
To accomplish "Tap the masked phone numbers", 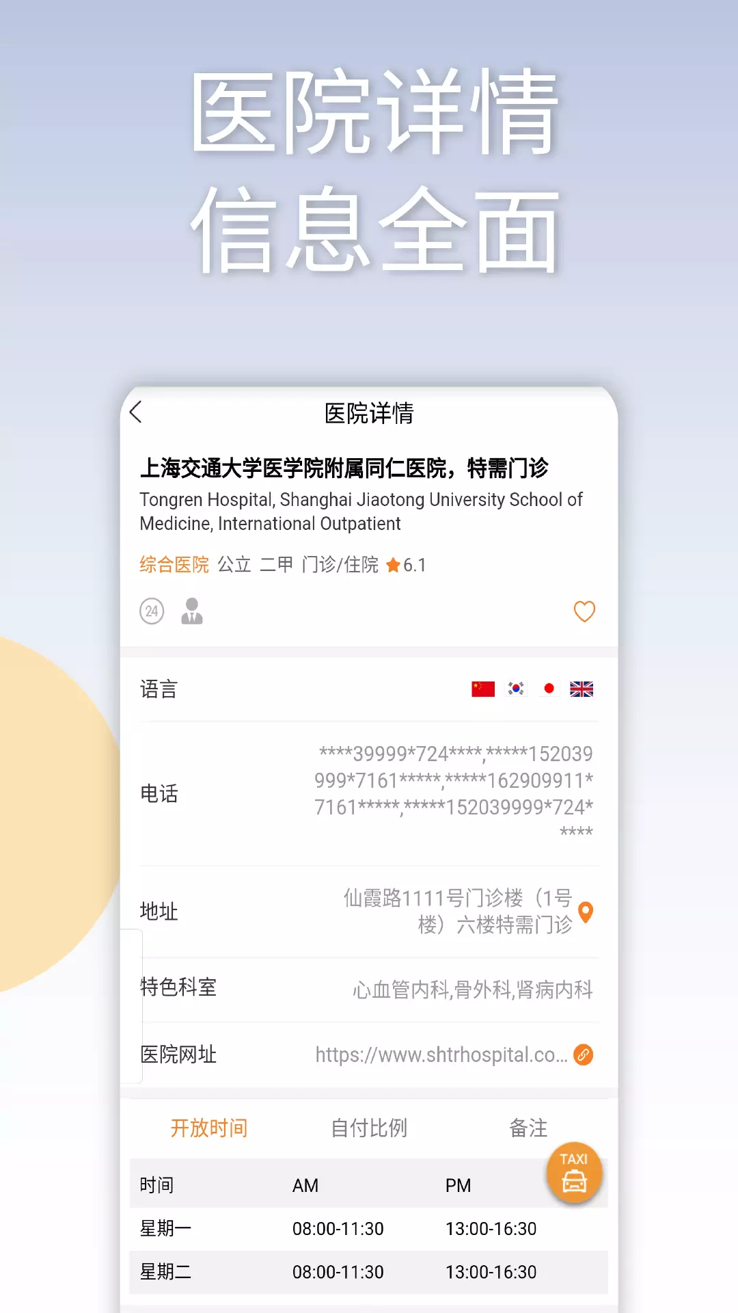I will click(454, 793).
